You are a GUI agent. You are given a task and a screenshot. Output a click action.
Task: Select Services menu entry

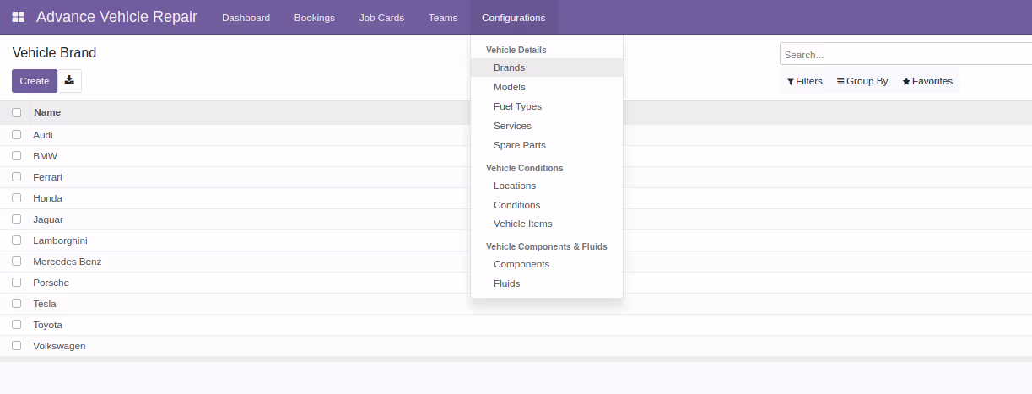(x=547, y=126)
